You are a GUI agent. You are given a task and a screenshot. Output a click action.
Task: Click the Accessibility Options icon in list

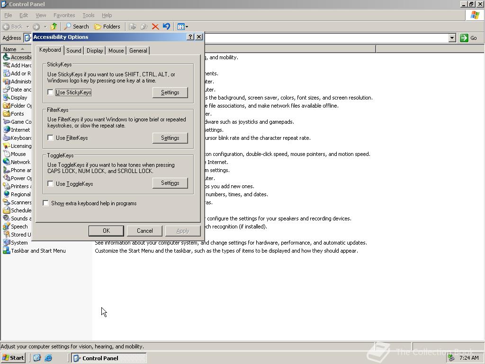pyautogui.click(x=6, y=57)
